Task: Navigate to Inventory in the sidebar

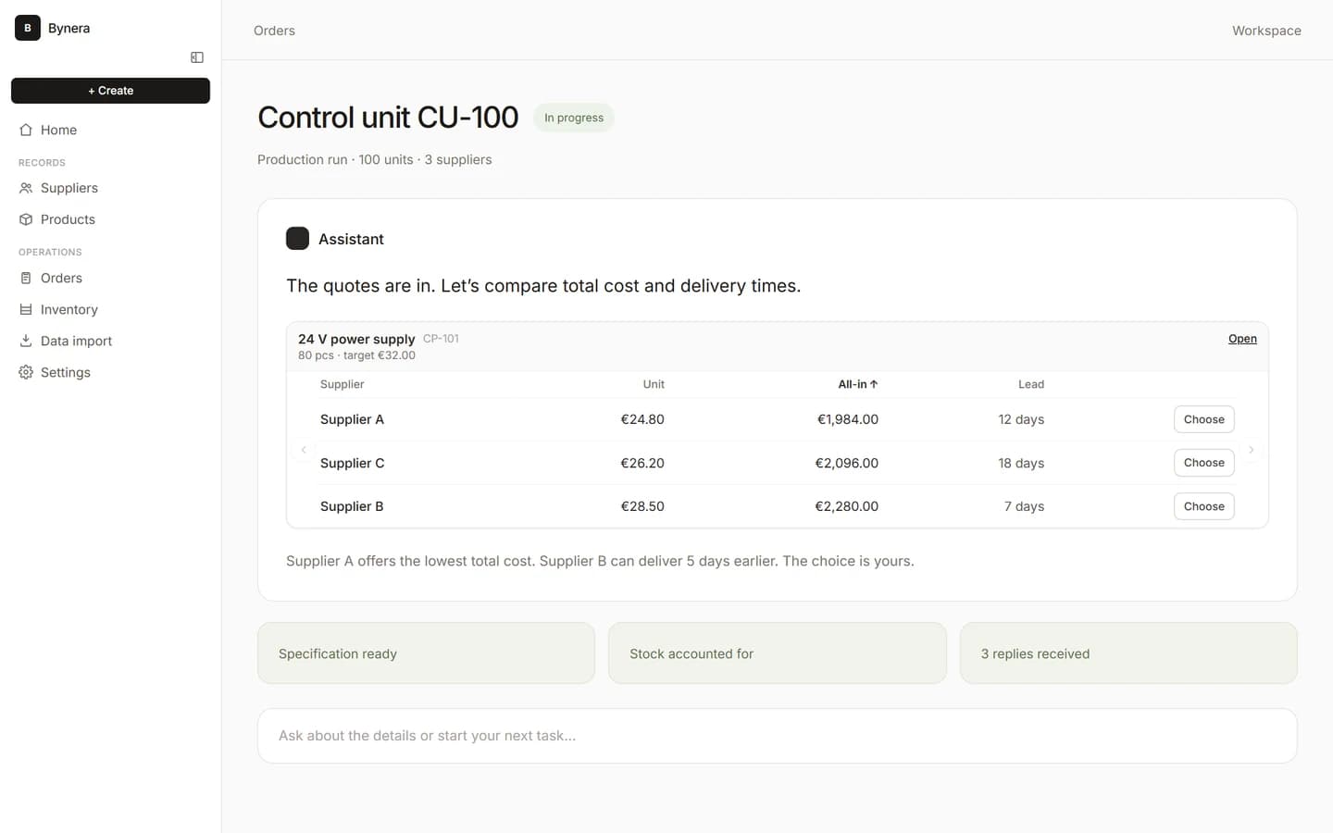Action: pyautogui.click(x=110, y=309)
